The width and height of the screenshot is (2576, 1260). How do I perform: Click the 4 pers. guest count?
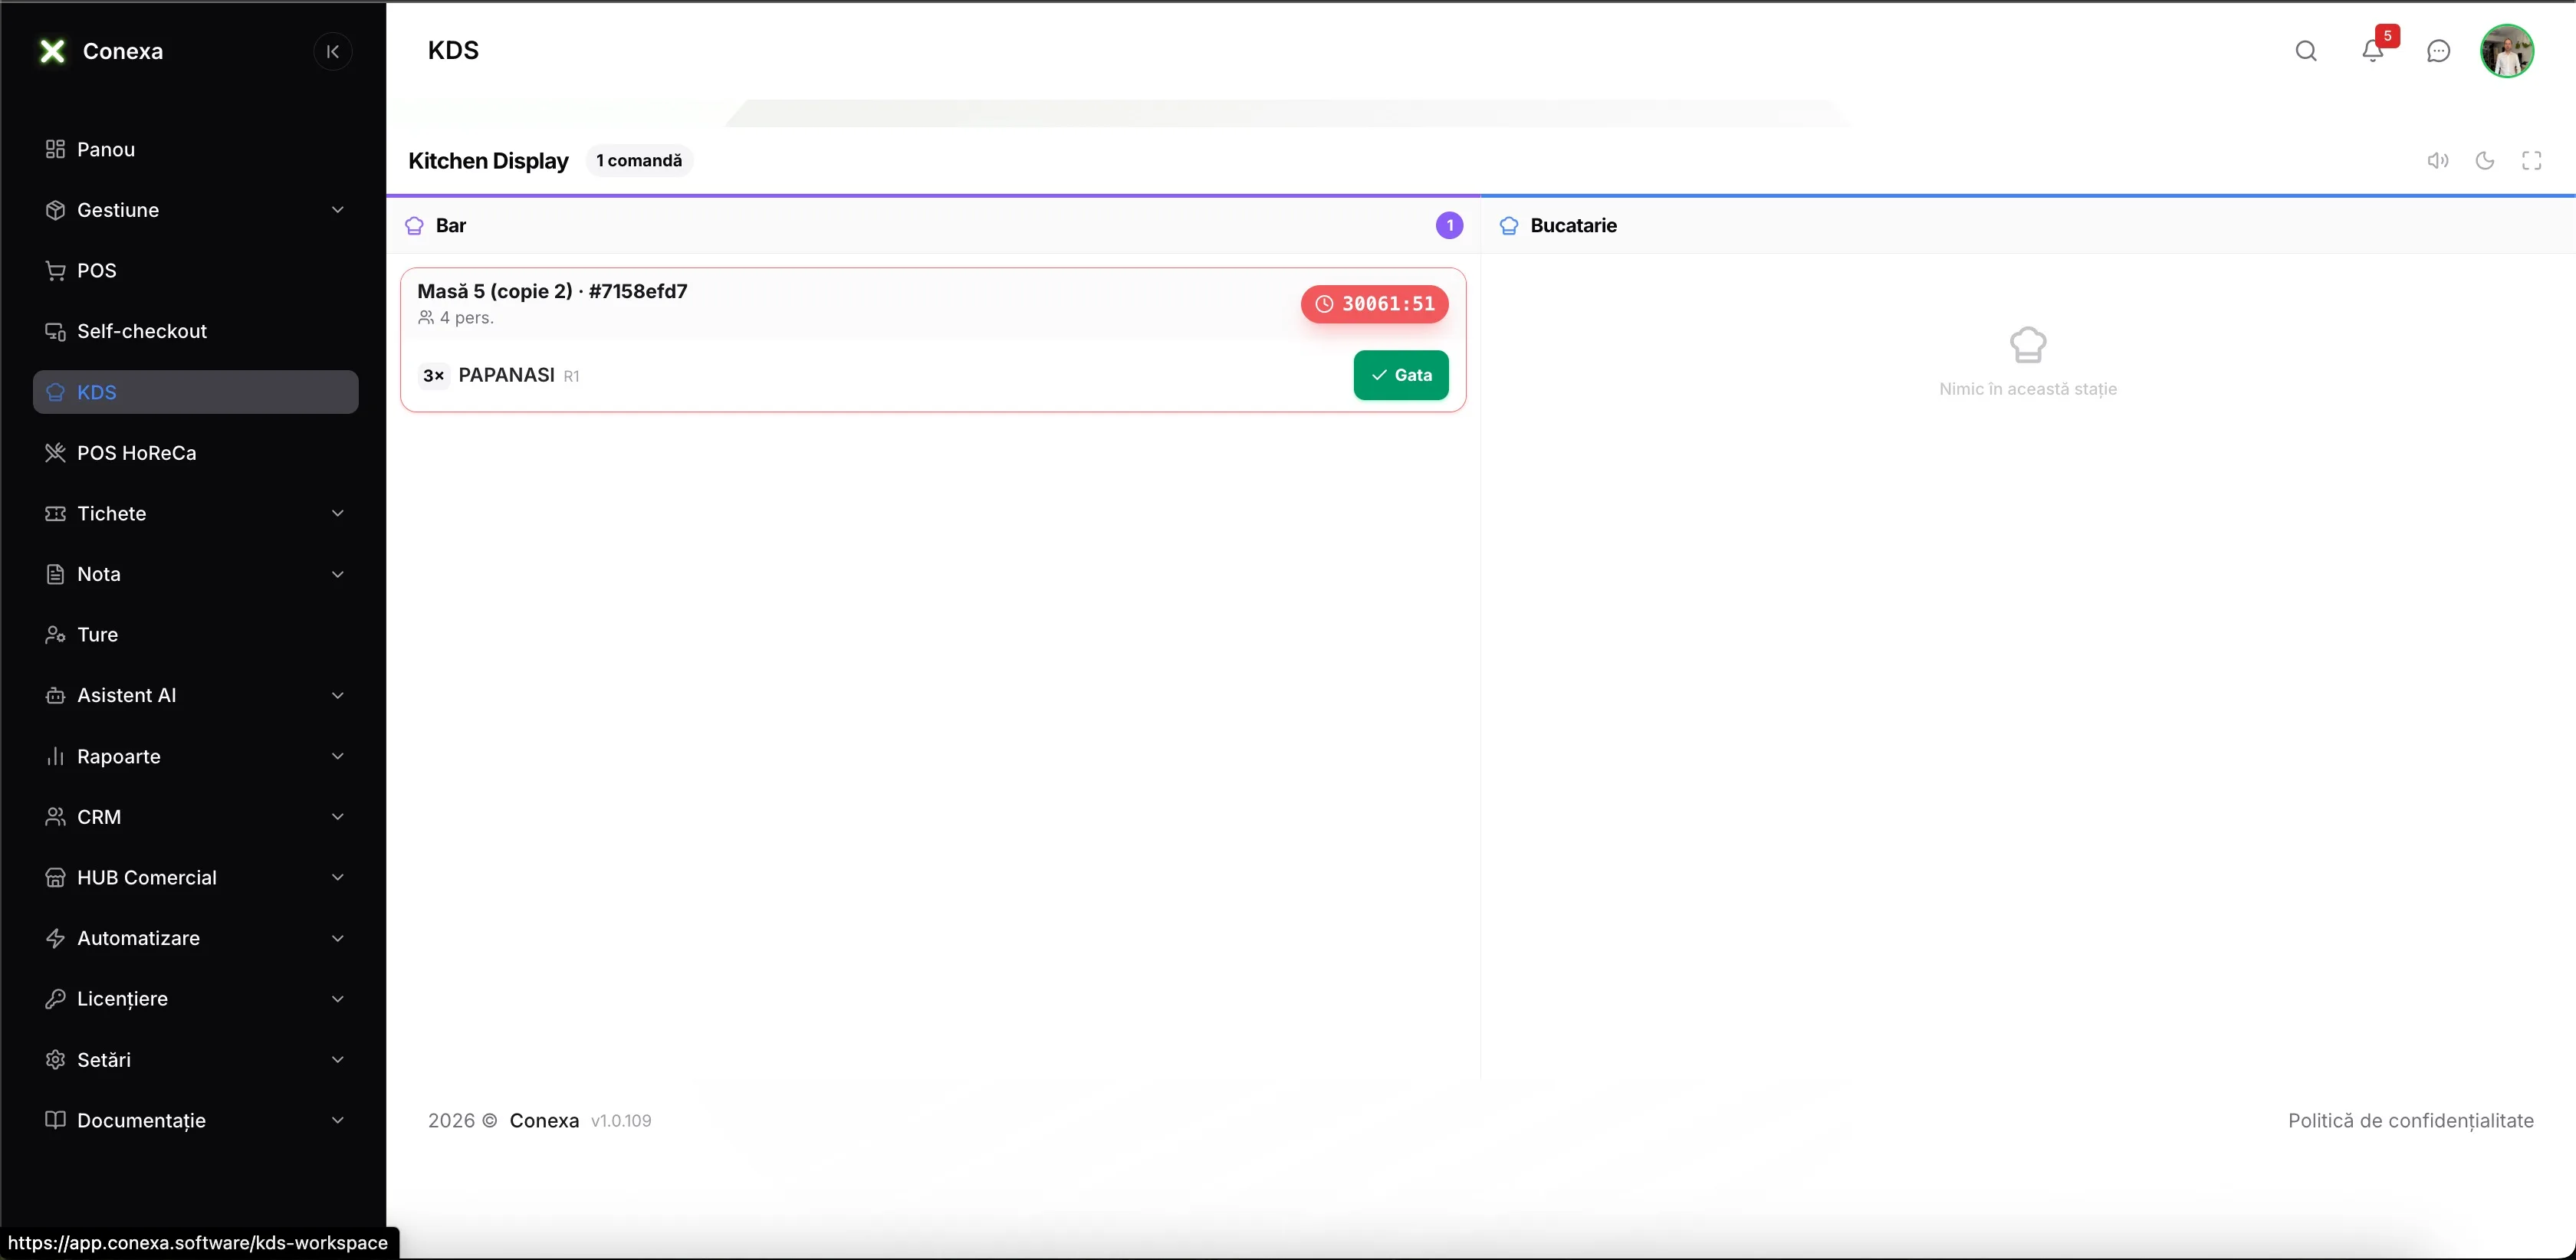(456, 318)
